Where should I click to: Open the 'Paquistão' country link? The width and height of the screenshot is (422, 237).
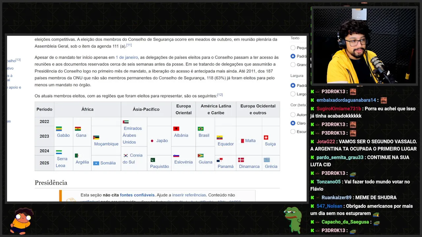(160, 166)
